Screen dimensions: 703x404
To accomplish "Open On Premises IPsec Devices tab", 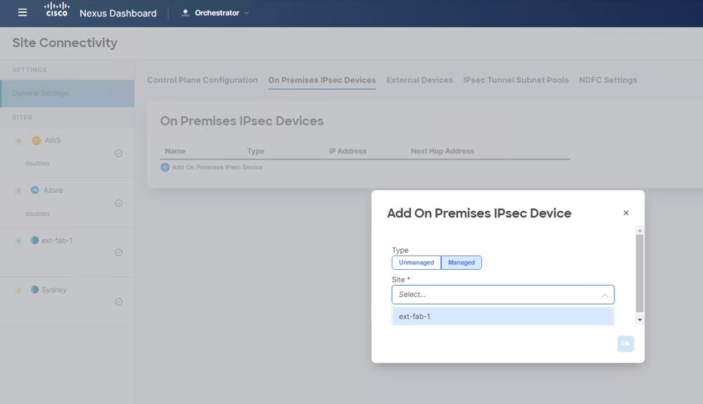I will [322, 80].
